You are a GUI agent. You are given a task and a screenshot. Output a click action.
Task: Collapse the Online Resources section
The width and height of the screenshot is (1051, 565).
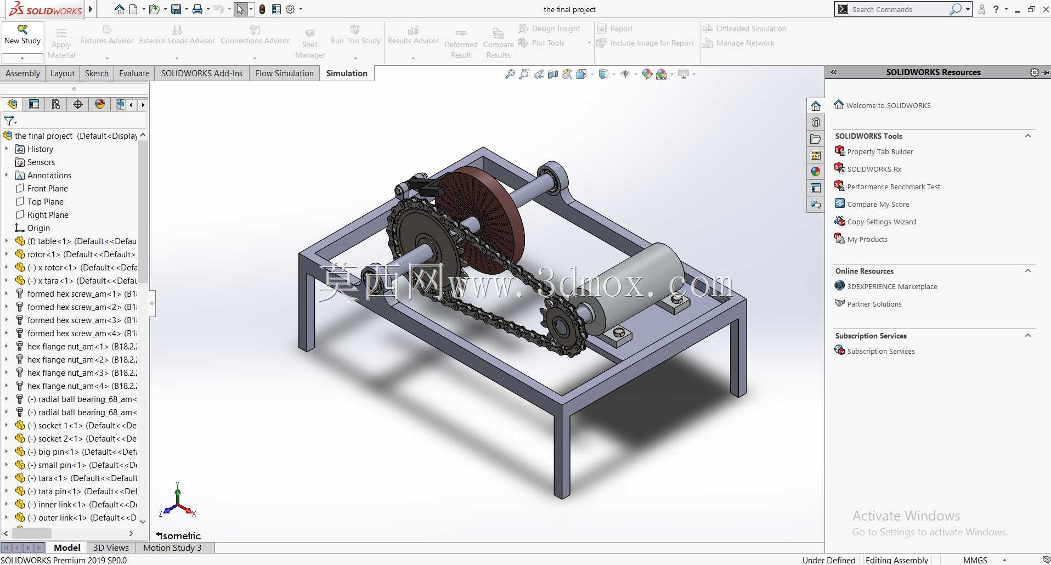coord(1028,271)
